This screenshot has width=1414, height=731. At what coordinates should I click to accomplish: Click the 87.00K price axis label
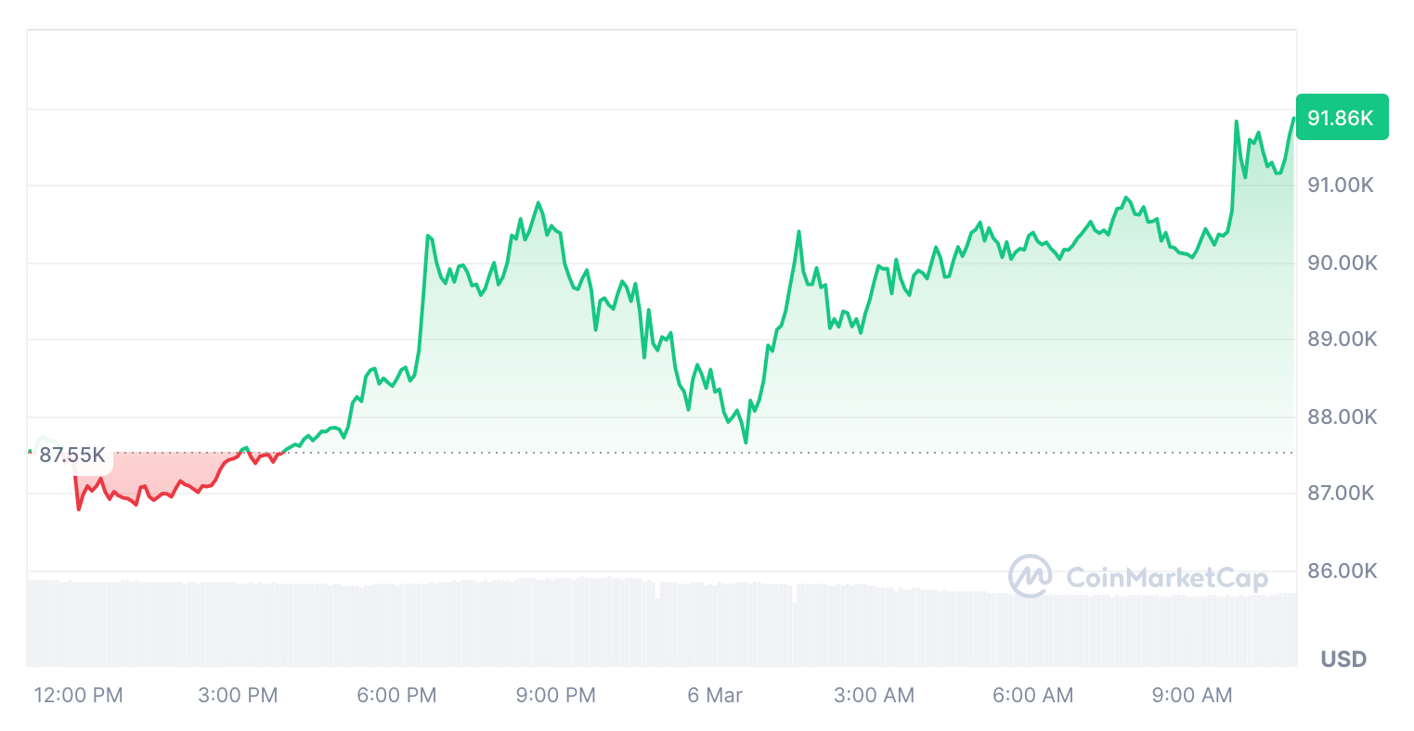click(x=1341, y=494)
